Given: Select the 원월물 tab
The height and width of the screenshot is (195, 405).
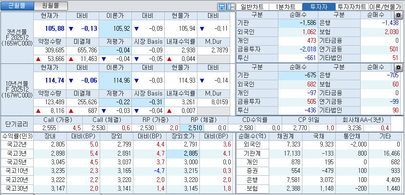Looking at the screenshot, I should 51,6.
